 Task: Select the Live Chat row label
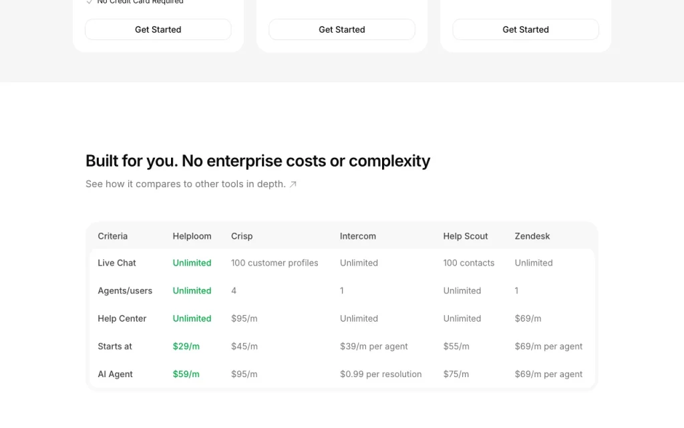pos(116,263)
